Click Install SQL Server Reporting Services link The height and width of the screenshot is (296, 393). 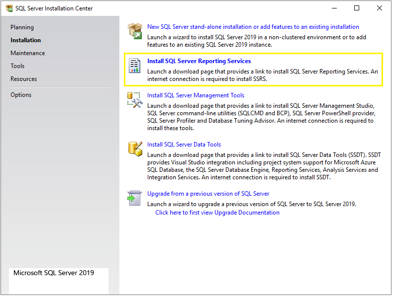[199, 61]
